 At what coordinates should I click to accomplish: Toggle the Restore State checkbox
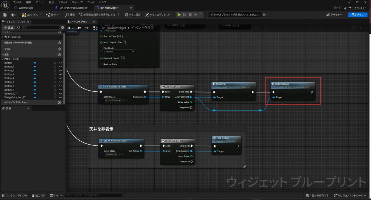(x=119, y=64)
